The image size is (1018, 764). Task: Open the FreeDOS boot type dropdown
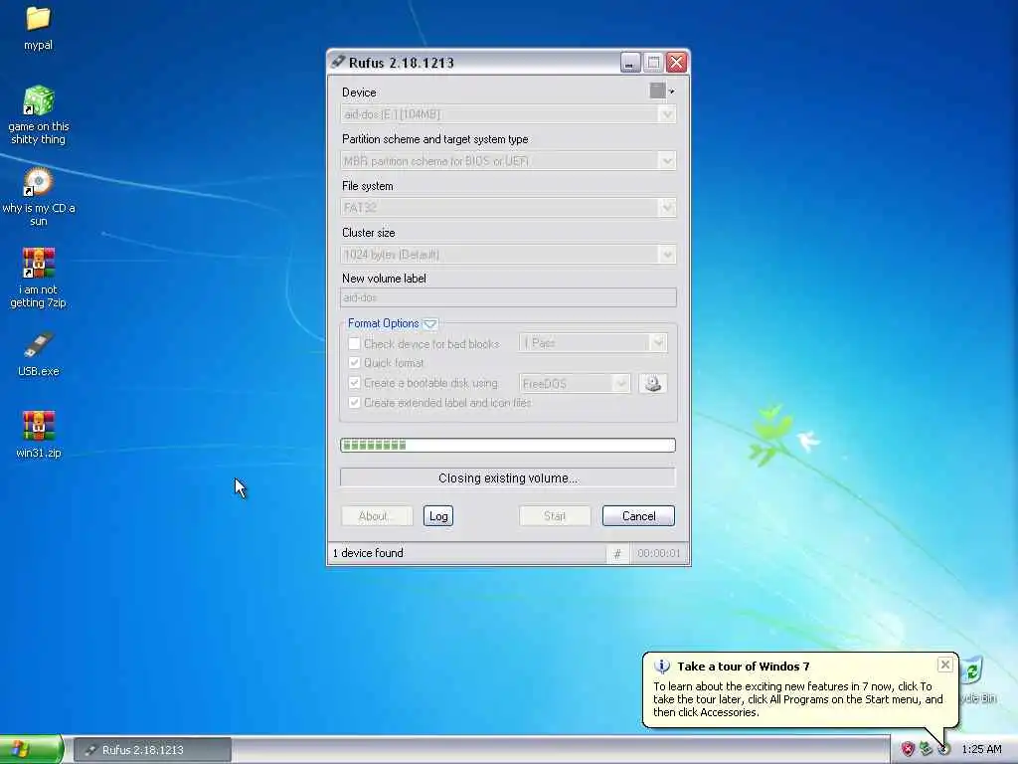tap(575, 383)
